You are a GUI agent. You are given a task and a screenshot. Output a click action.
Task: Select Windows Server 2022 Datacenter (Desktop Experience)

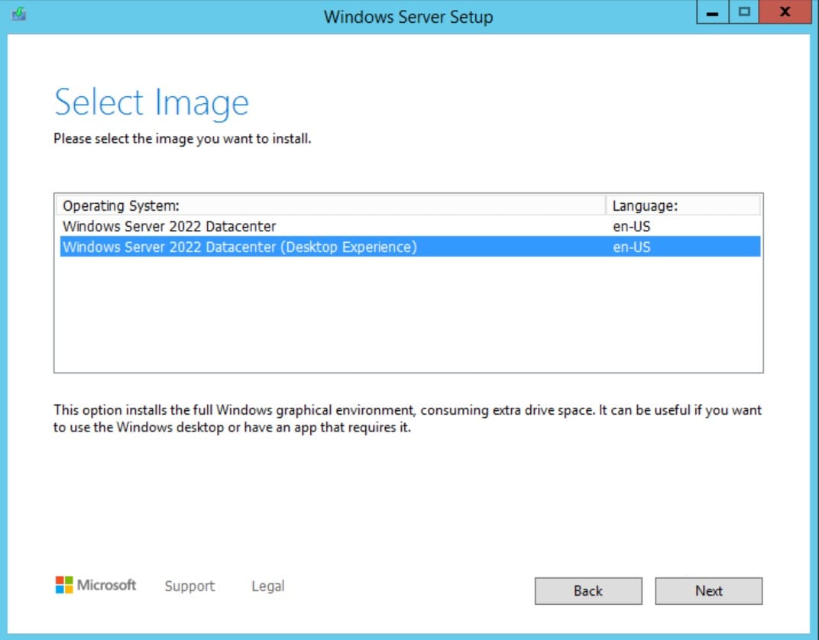point(410,247)
